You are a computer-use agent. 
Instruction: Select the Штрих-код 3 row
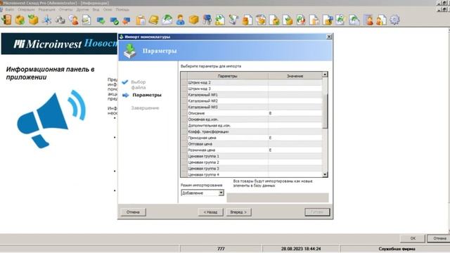(x=255, y=89)
